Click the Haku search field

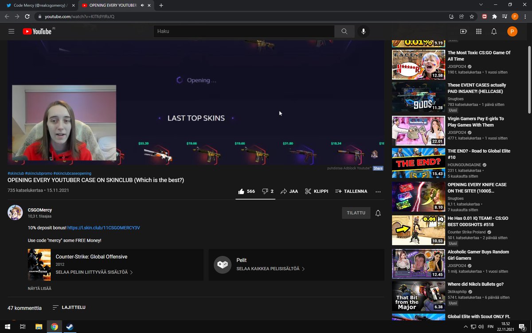(x=244, y=32)
